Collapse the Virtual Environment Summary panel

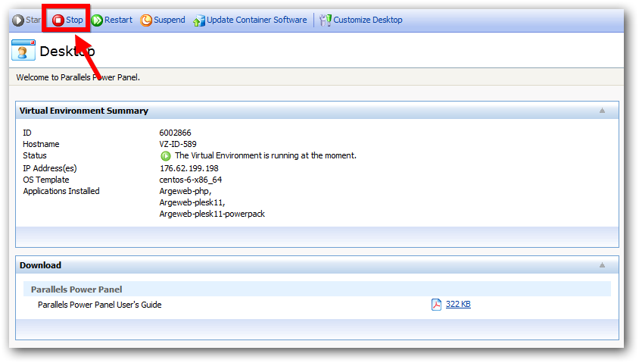[602, 111]
